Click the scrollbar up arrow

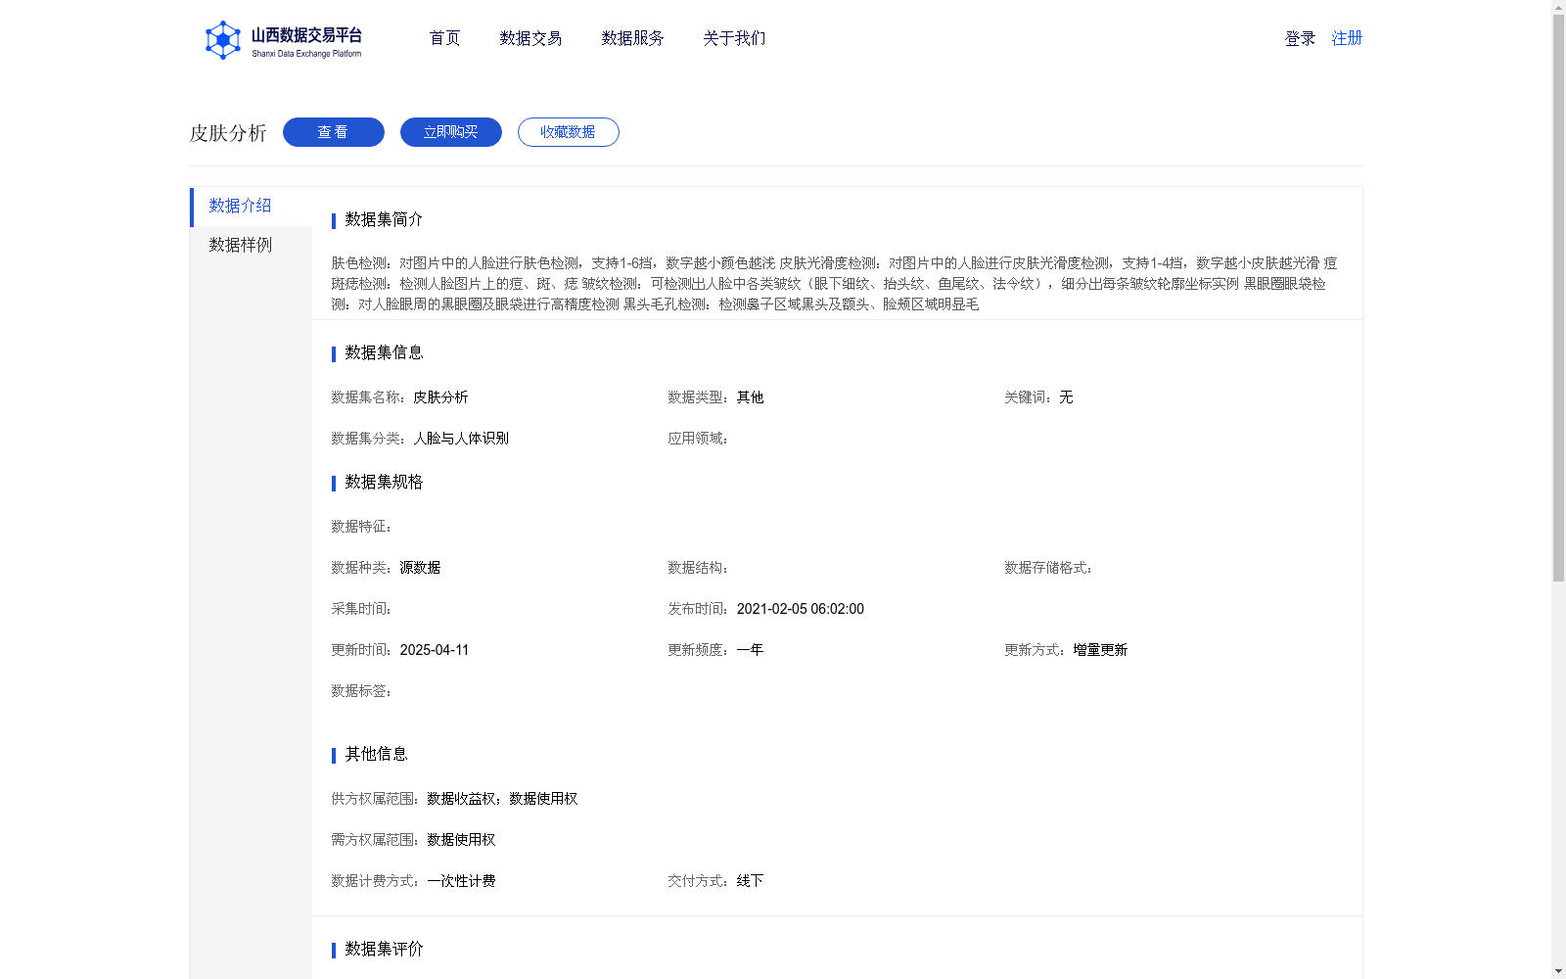tap(1558, 7)
